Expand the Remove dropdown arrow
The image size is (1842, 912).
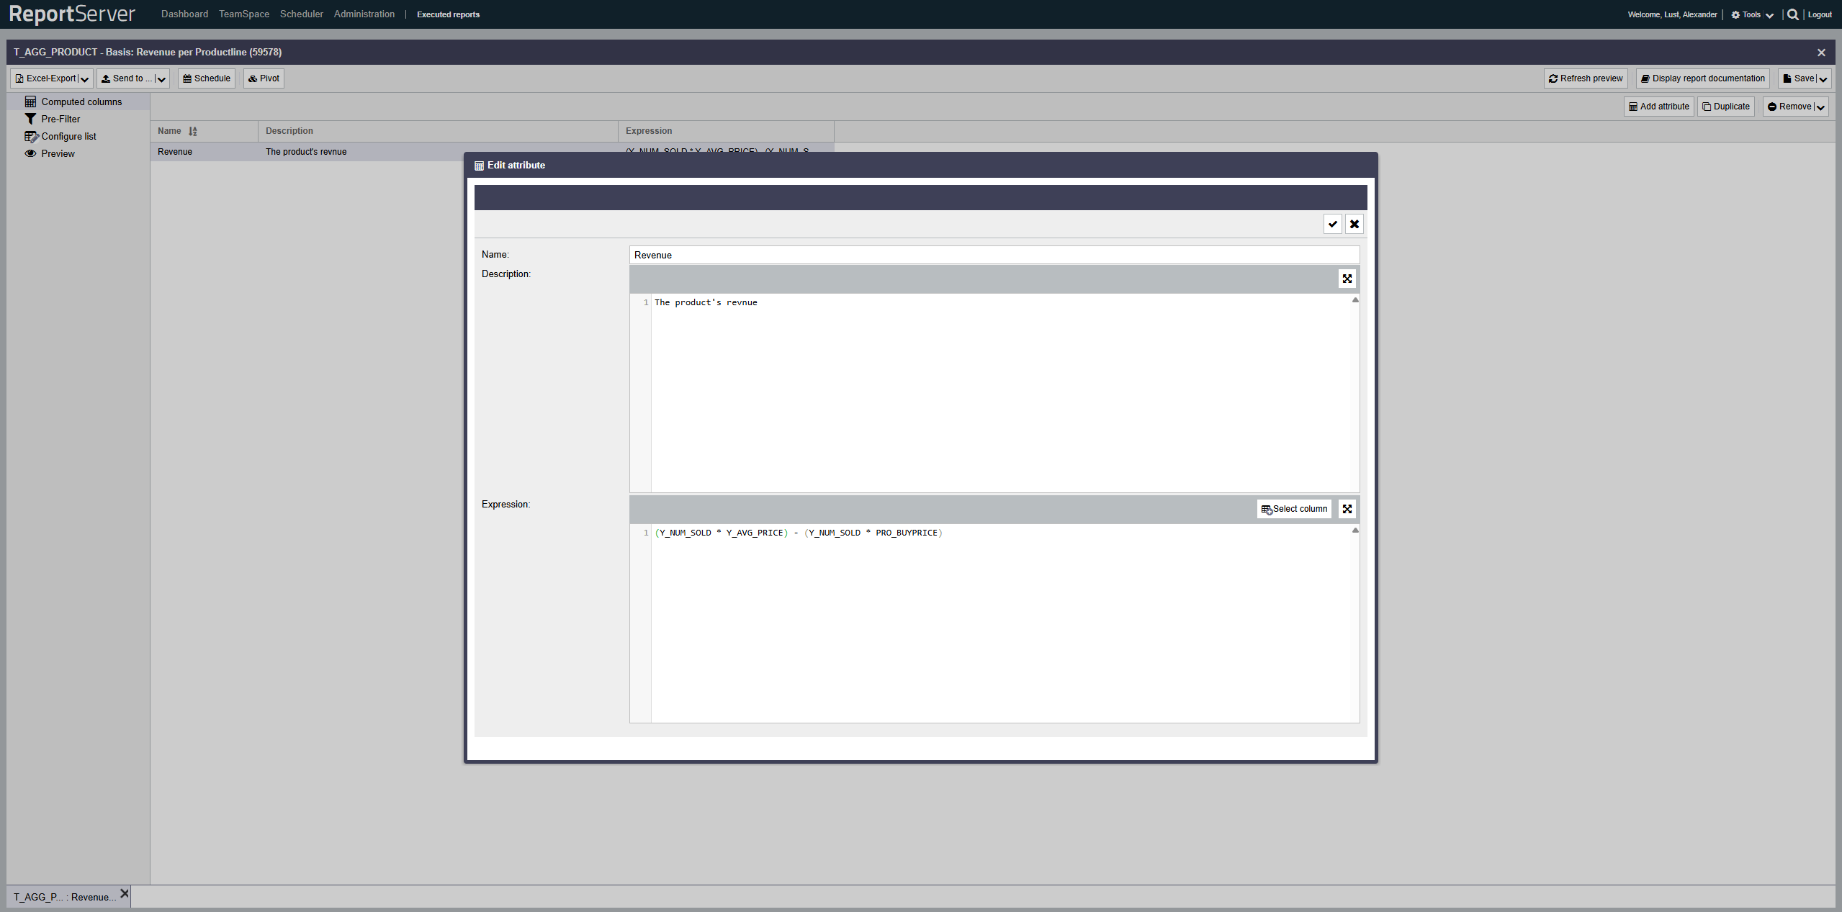(x=1820, y=107)
